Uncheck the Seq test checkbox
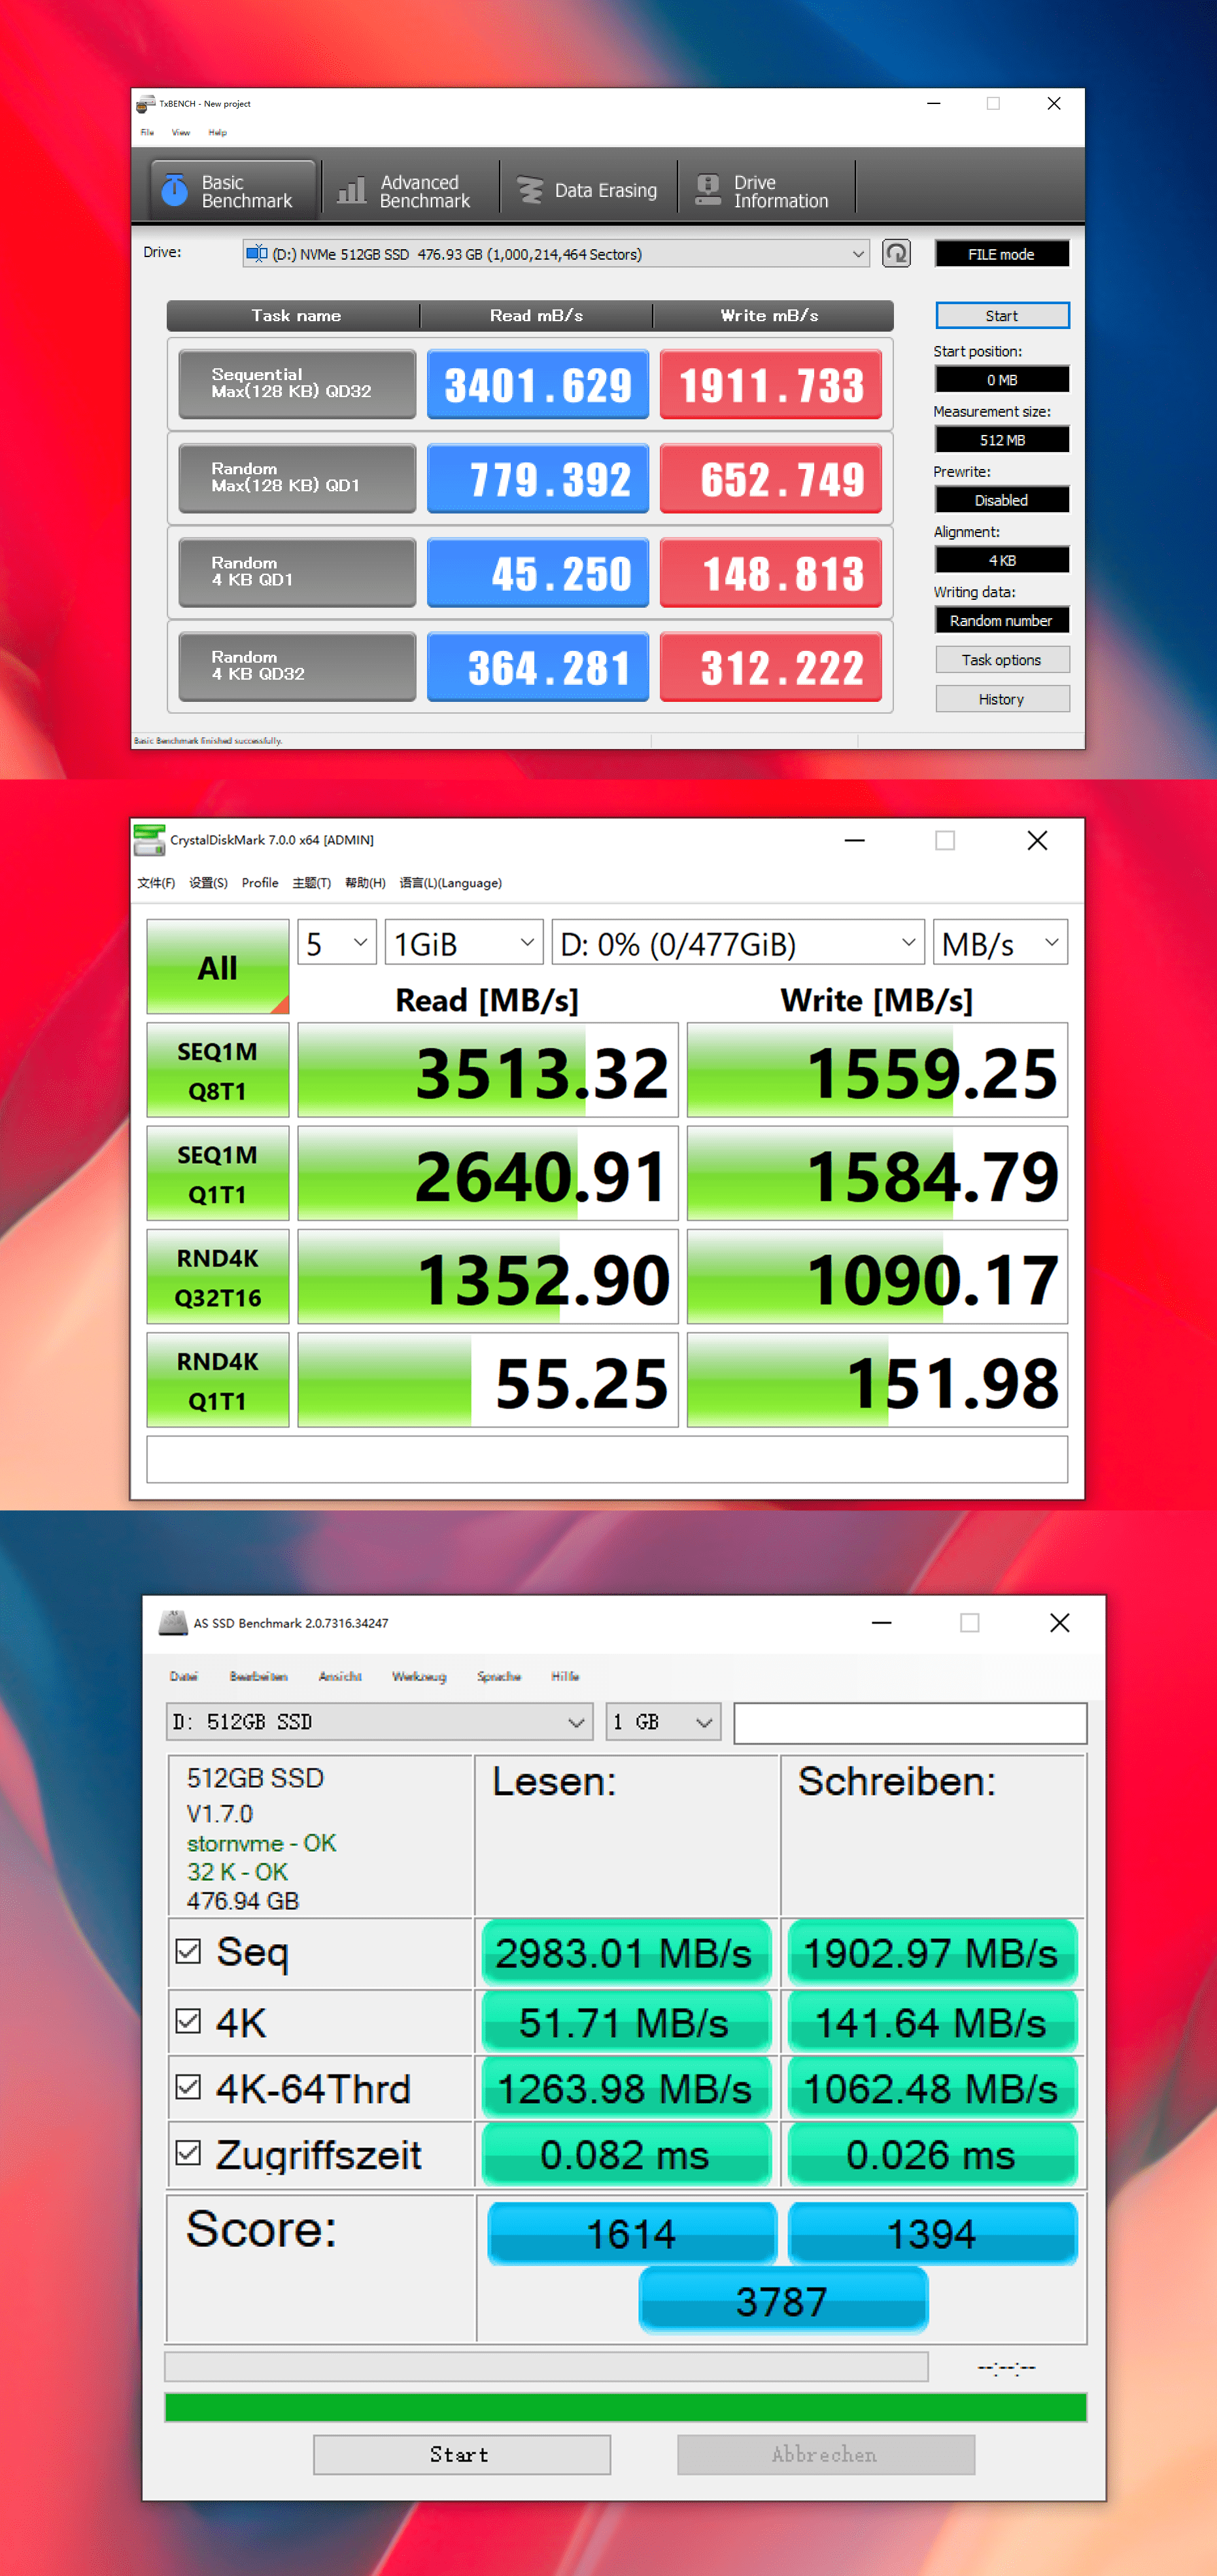Image resolution: width=1217 pixels, height=2576 pixels. pos(188,1951)
